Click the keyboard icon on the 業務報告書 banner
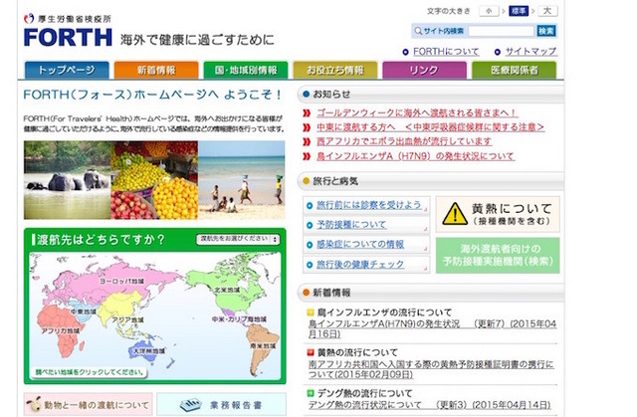637x417 pixels. click(x=190, y=404)
